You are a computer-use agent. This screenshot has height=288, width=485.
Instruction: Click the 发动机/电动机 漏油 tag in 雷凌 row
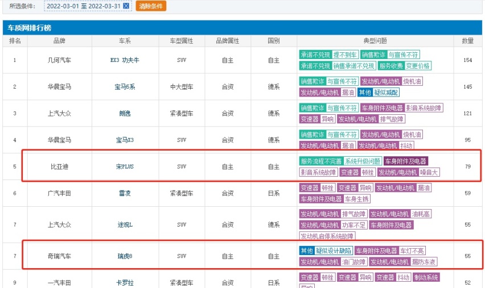(403, 187)
